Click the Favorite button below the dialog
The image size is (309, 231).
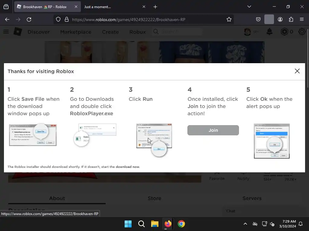pos(217,176)
